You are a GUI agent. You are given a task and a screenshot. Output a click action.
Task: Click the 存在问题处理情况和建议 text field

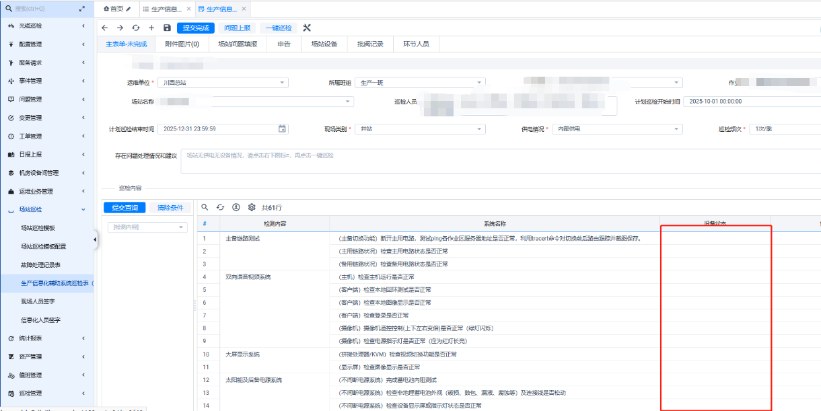pyautogui.click(x=498, y=161)
